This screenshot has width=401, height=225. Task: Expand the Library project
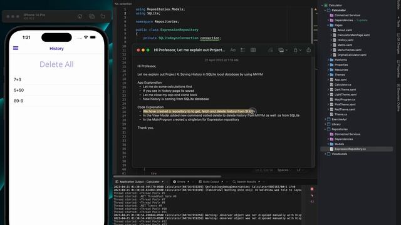point(325,124)
